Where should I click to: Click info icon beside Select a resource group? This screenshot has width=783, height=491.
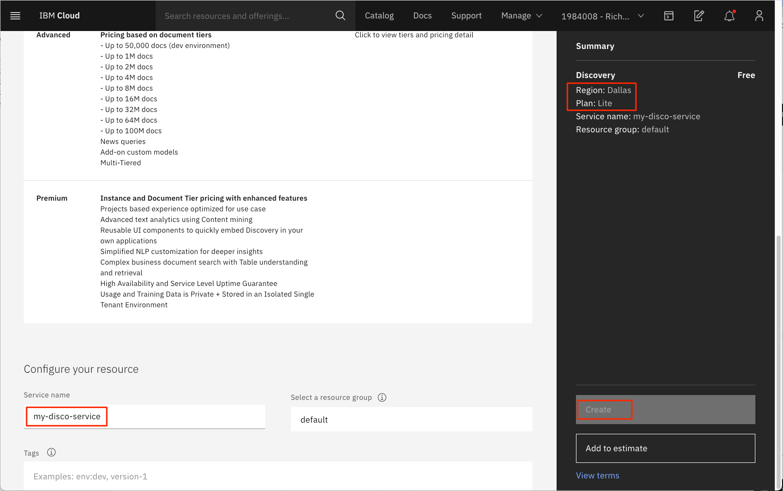coord(382,397)
